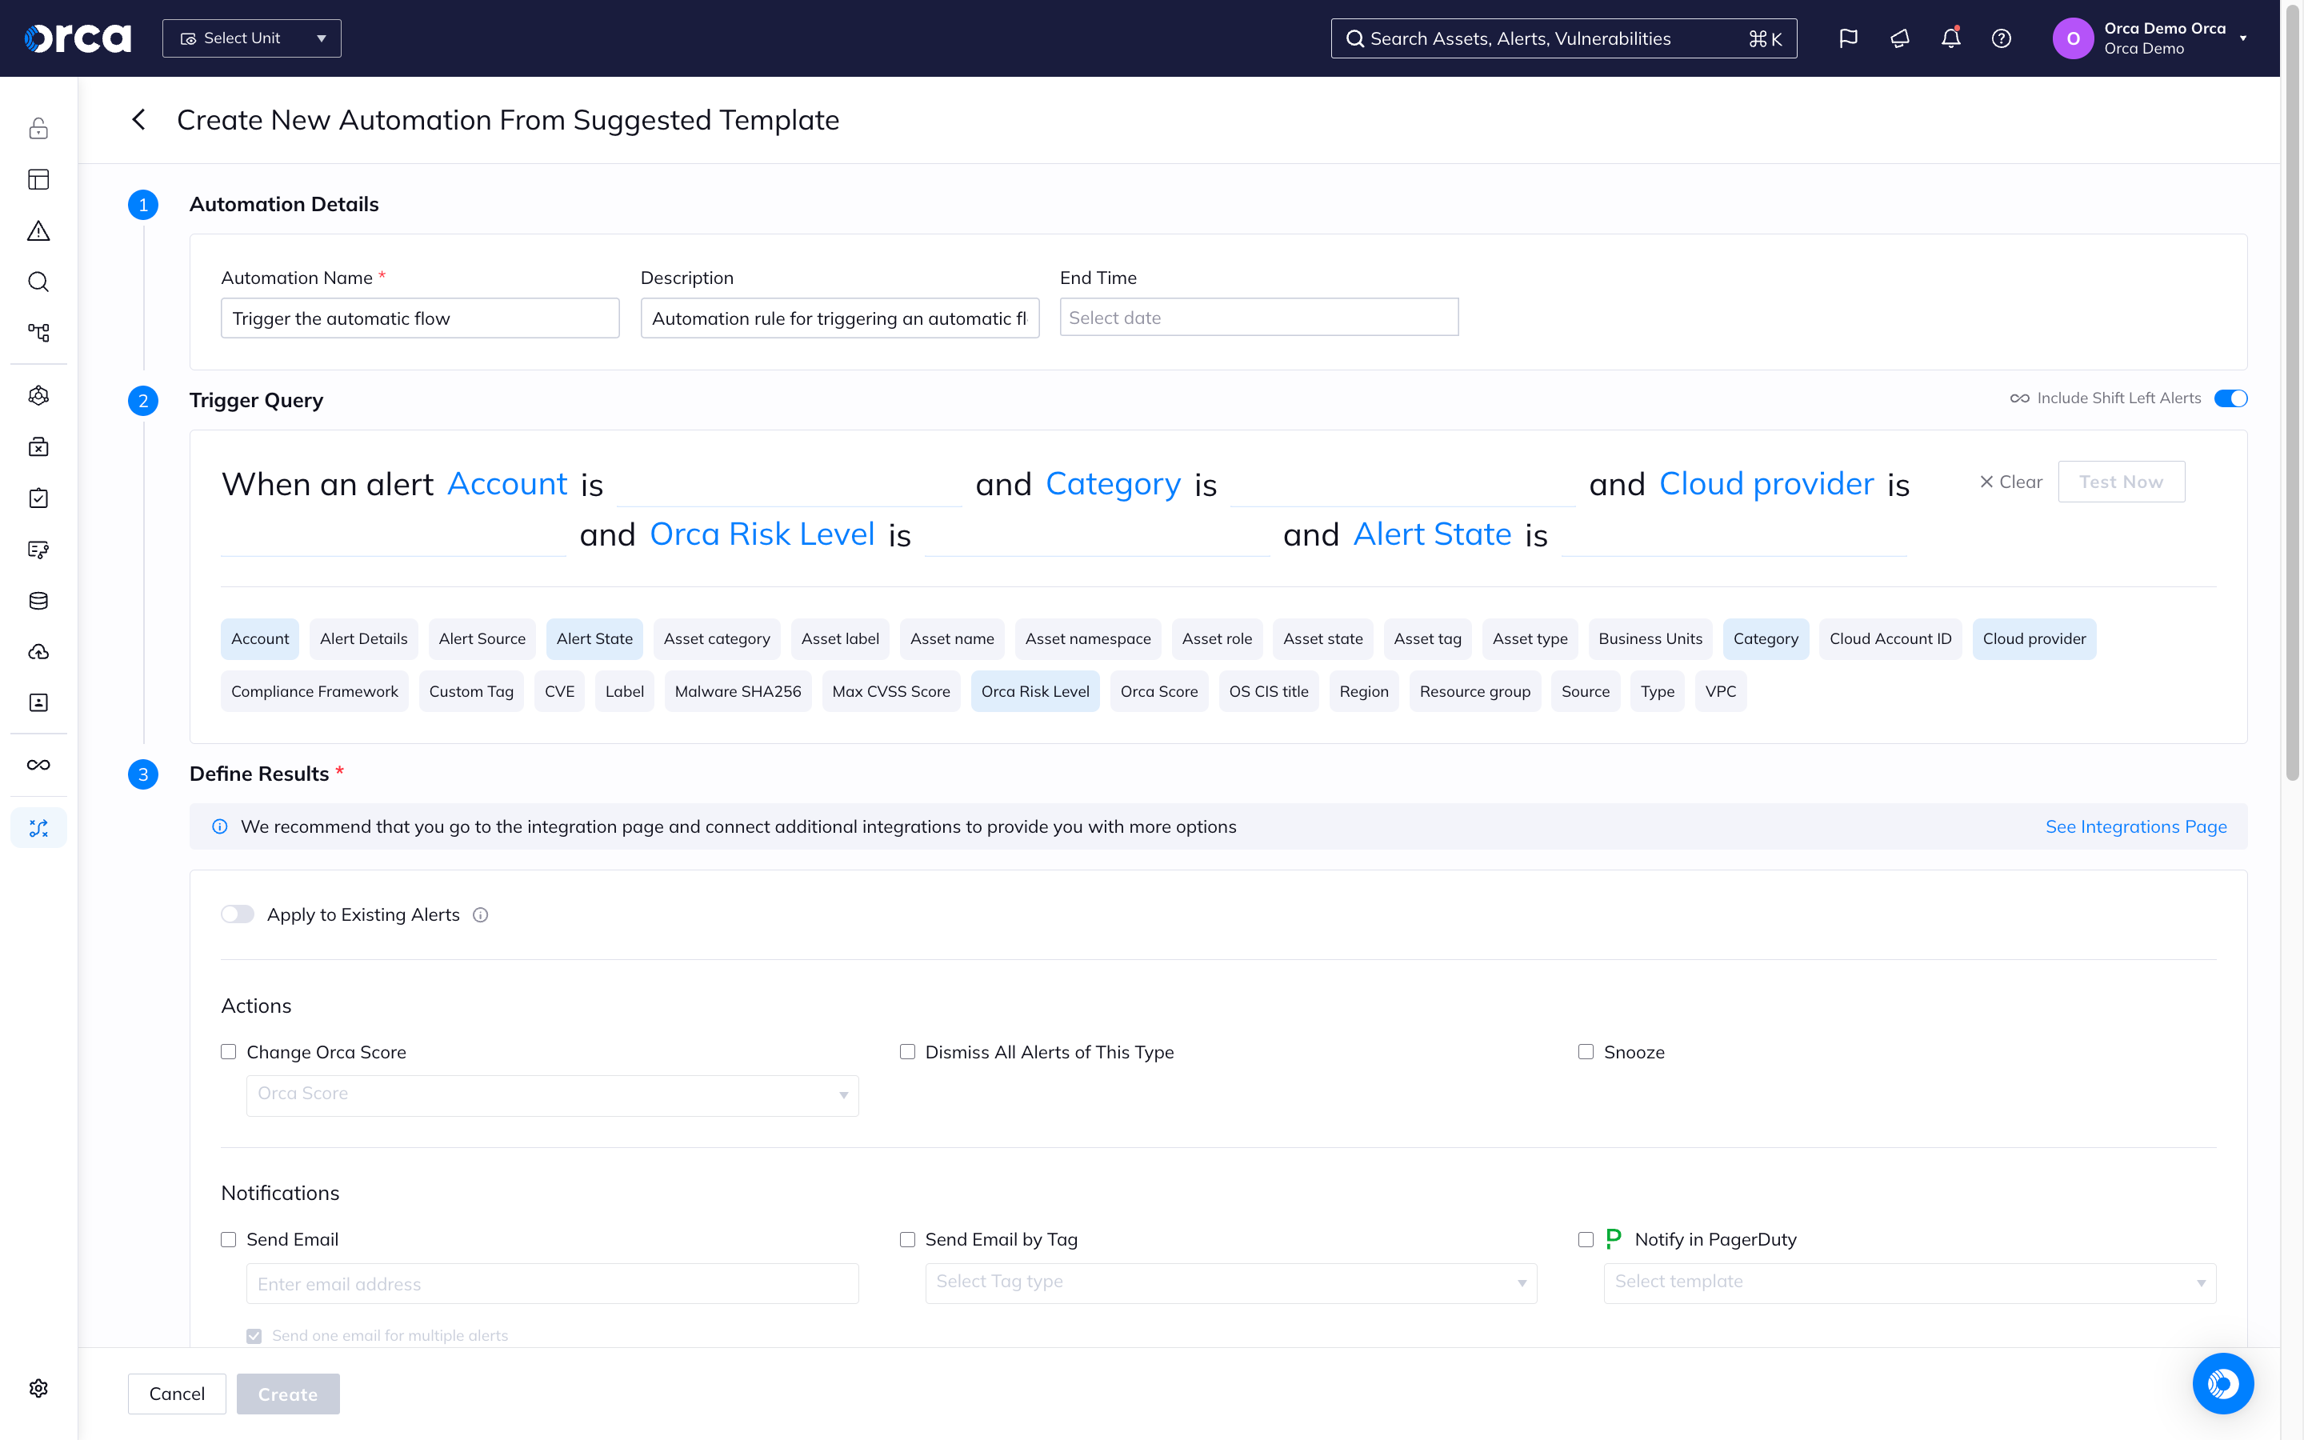Click the End Time date field

pyautogui.click(x=1258, y=318)
